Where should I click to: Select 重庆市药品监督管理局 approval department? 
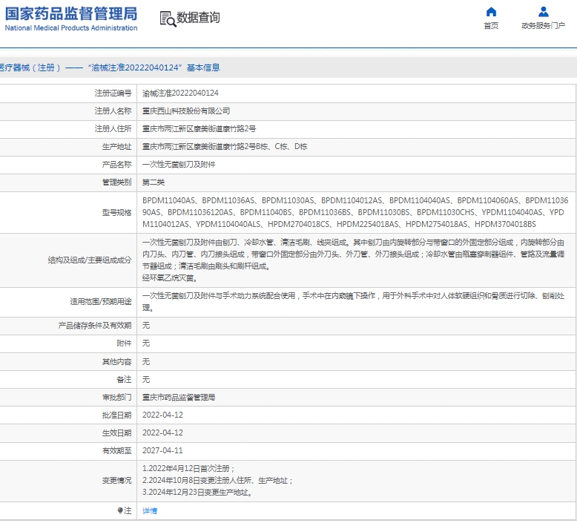click(179, 397)
